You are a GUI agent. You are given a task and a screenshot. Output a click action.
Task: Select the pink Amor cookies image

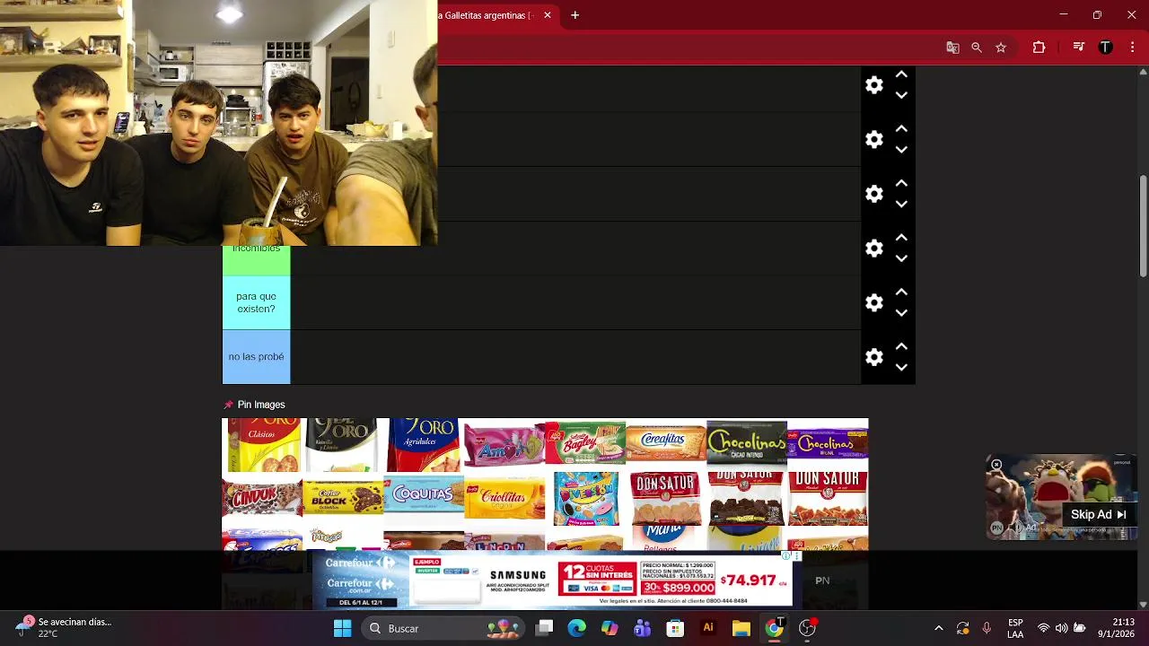click(504, 445)
